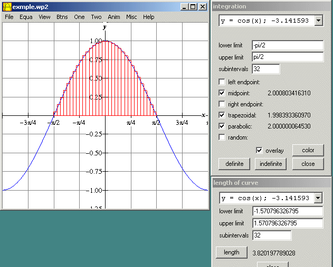
Task: Click the definite integral button
Action: 234,164
